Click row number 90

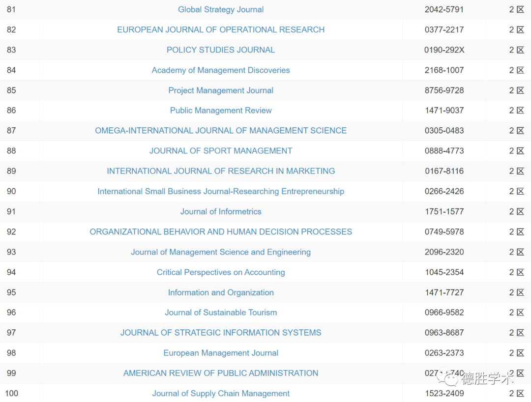pos(11,191)
